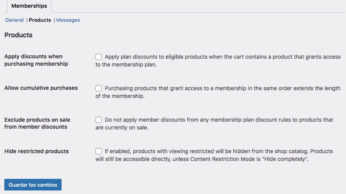Click the 'of the membership.' text line
This screenshot has width=346, height=194.
pyautogui.click(x=120, y=96)
